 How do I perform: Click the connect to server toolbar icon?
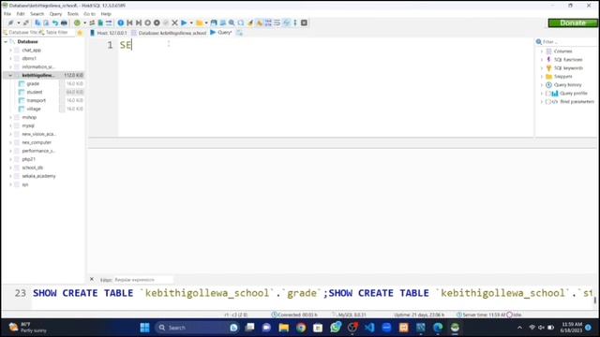tap(10, 22)
